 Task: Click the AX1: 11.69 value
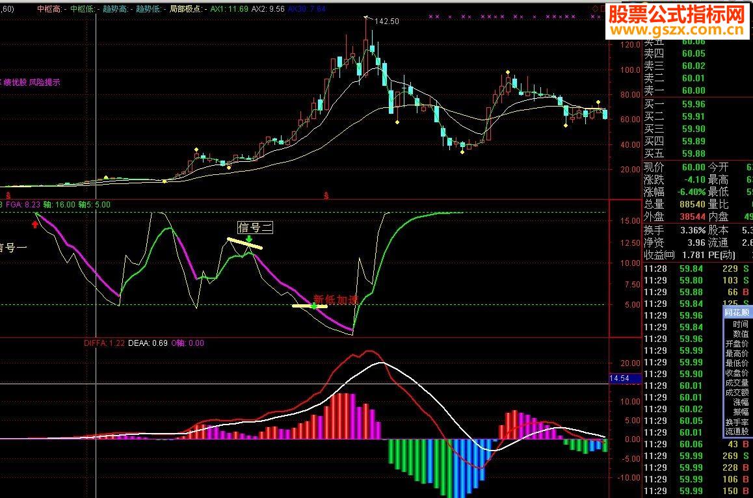[229, 8]
